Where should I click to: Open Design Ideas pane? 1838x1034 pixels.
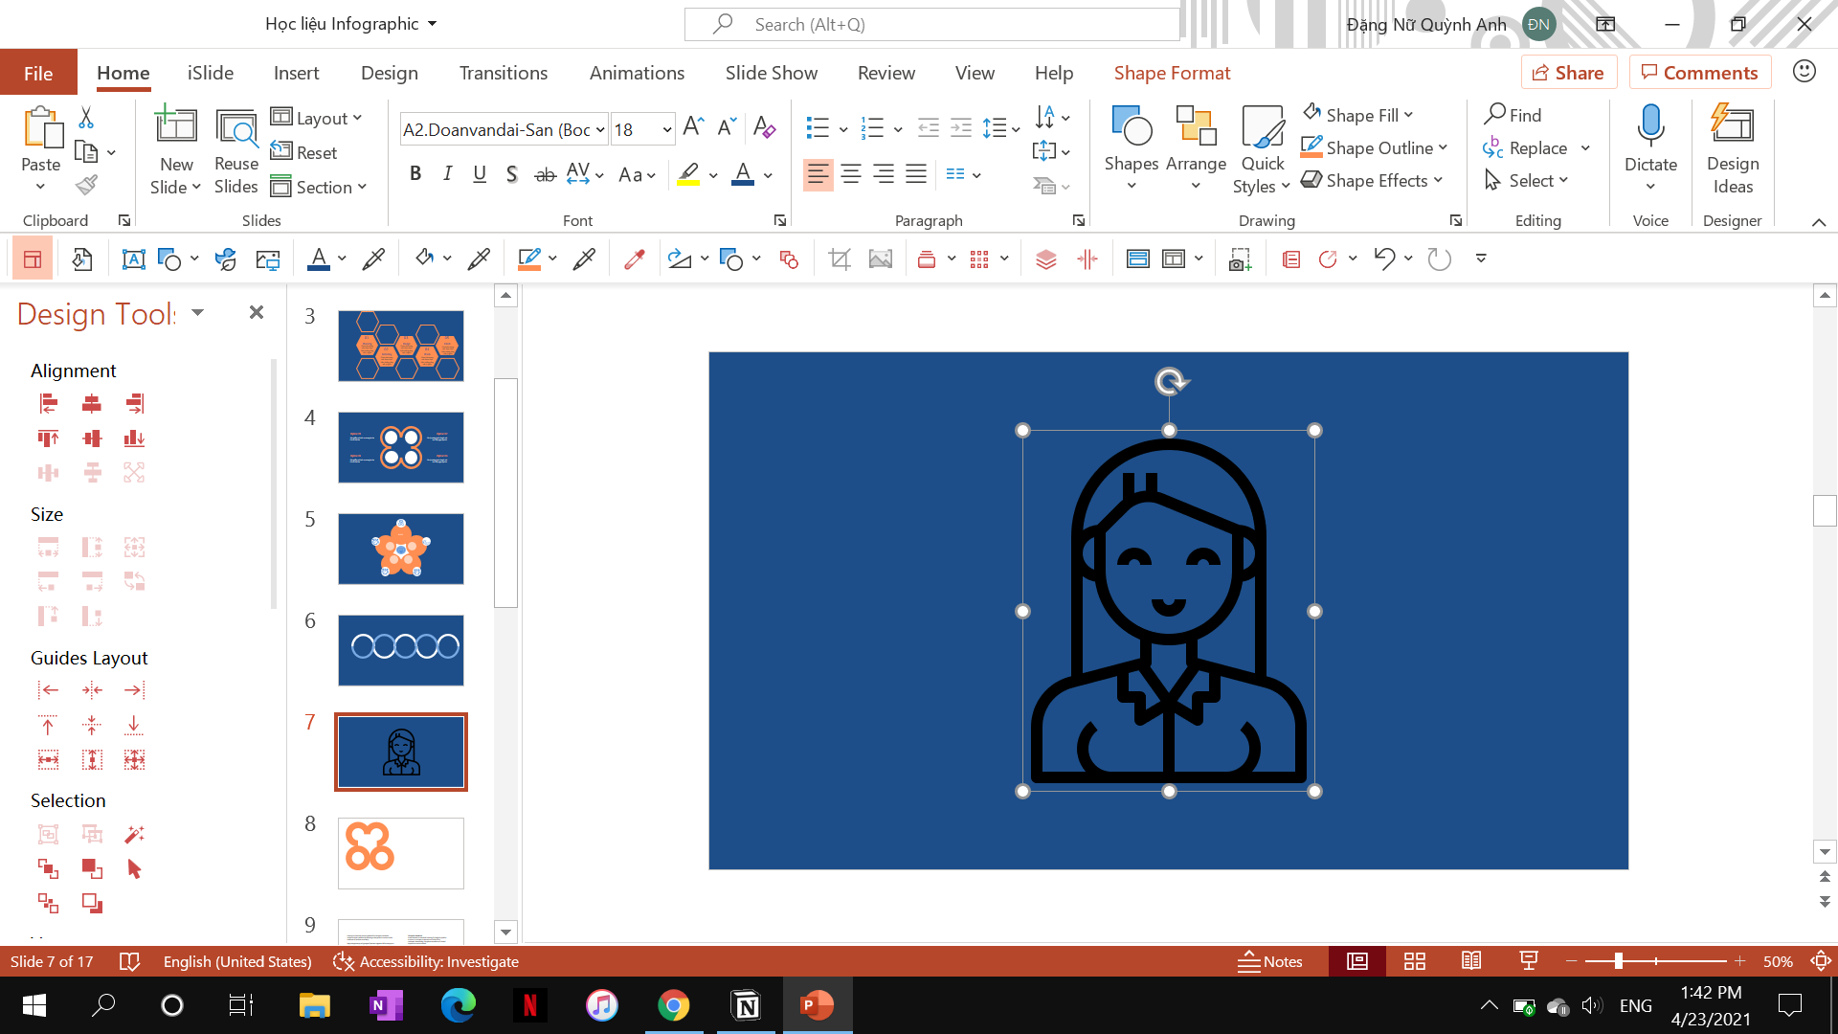tap(1733, 151)
